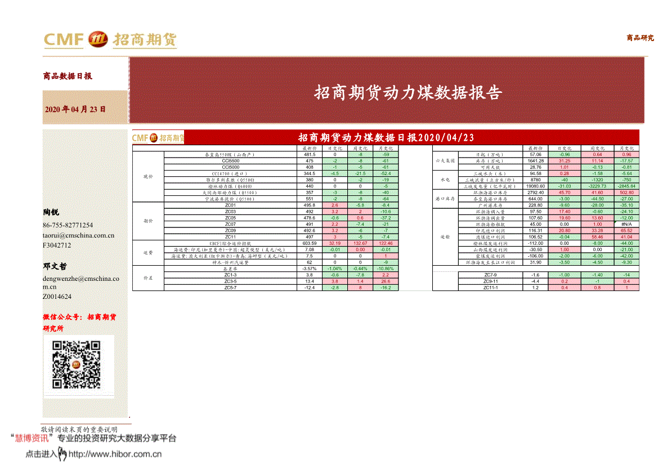This screenshot has height=465, width=658.
Task: Select the ZC11-1 spread row label
Action: [x=490, y=288]
